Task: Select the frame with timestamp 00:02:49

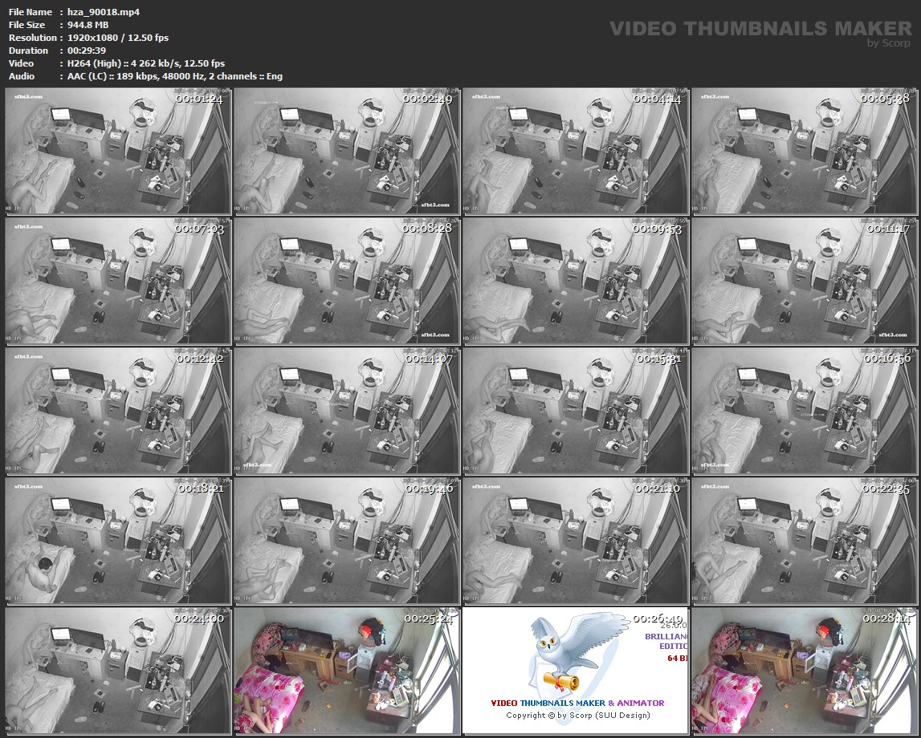Action: click(x=347, y=152)
